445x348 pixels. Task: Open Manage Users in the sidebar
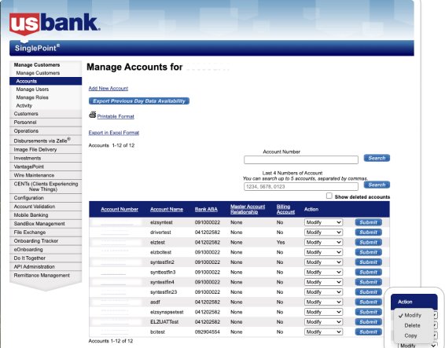pyautogui.click(x=32, y=90)
